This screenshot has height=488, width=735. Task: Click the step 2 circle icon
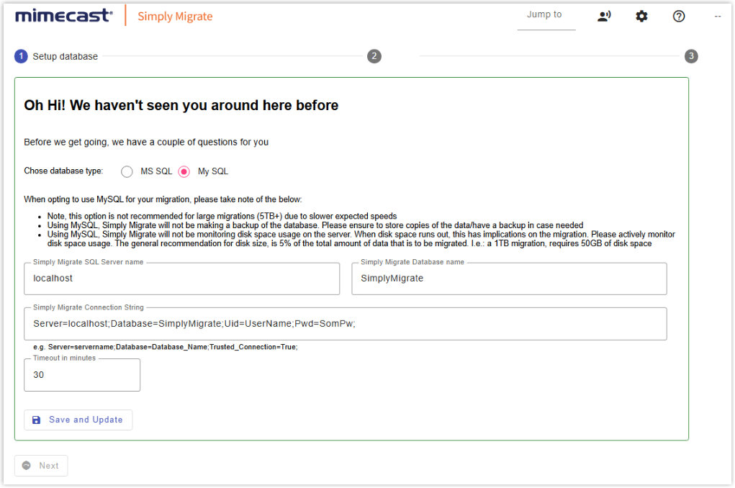374,56
